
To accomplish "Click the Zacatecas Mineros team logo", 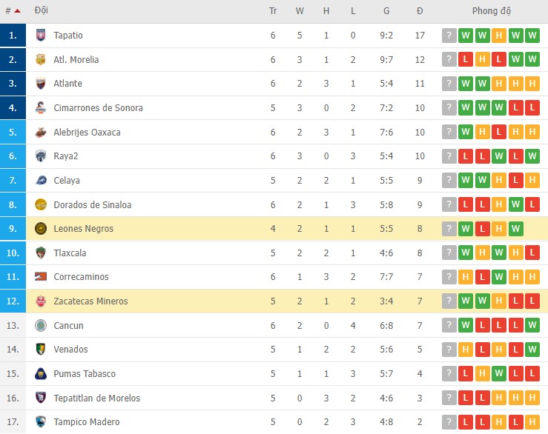I will coord(41,301).
